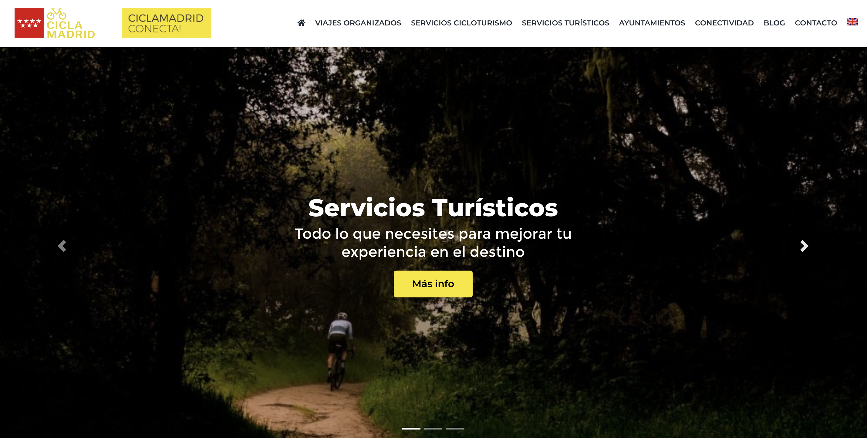Click the AYUNTAMIENTOS navigation link
The width and height of the screenshot is (867, 438).
point(652,22)
